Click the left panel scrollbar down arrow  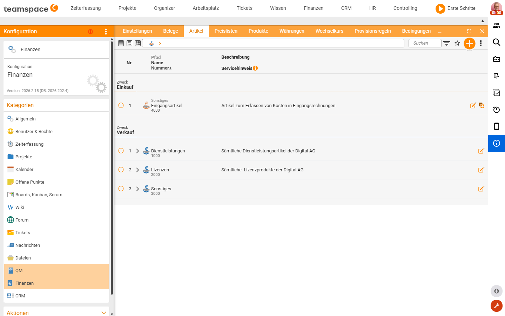(112, 314)
